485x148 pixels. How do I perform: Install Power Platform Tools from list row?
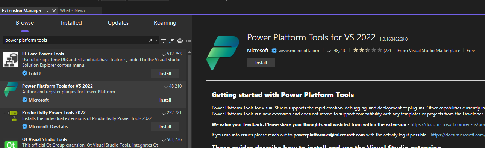(165, 100)
